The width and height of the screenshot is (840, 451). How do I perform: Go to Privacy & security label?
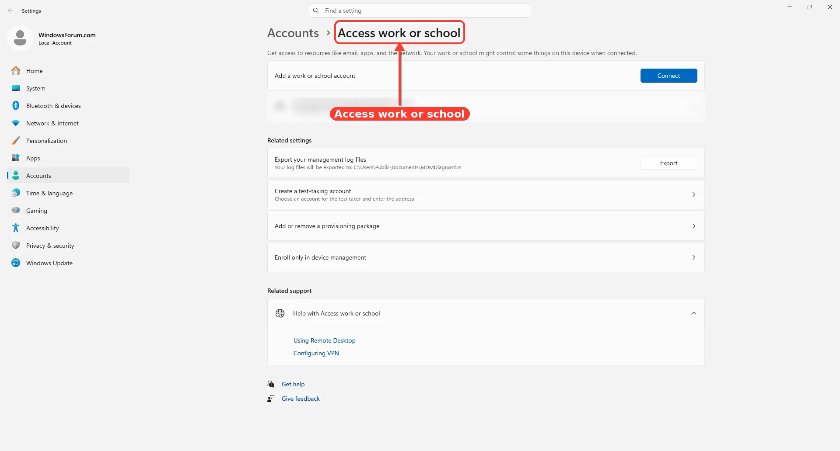[50, 246]
